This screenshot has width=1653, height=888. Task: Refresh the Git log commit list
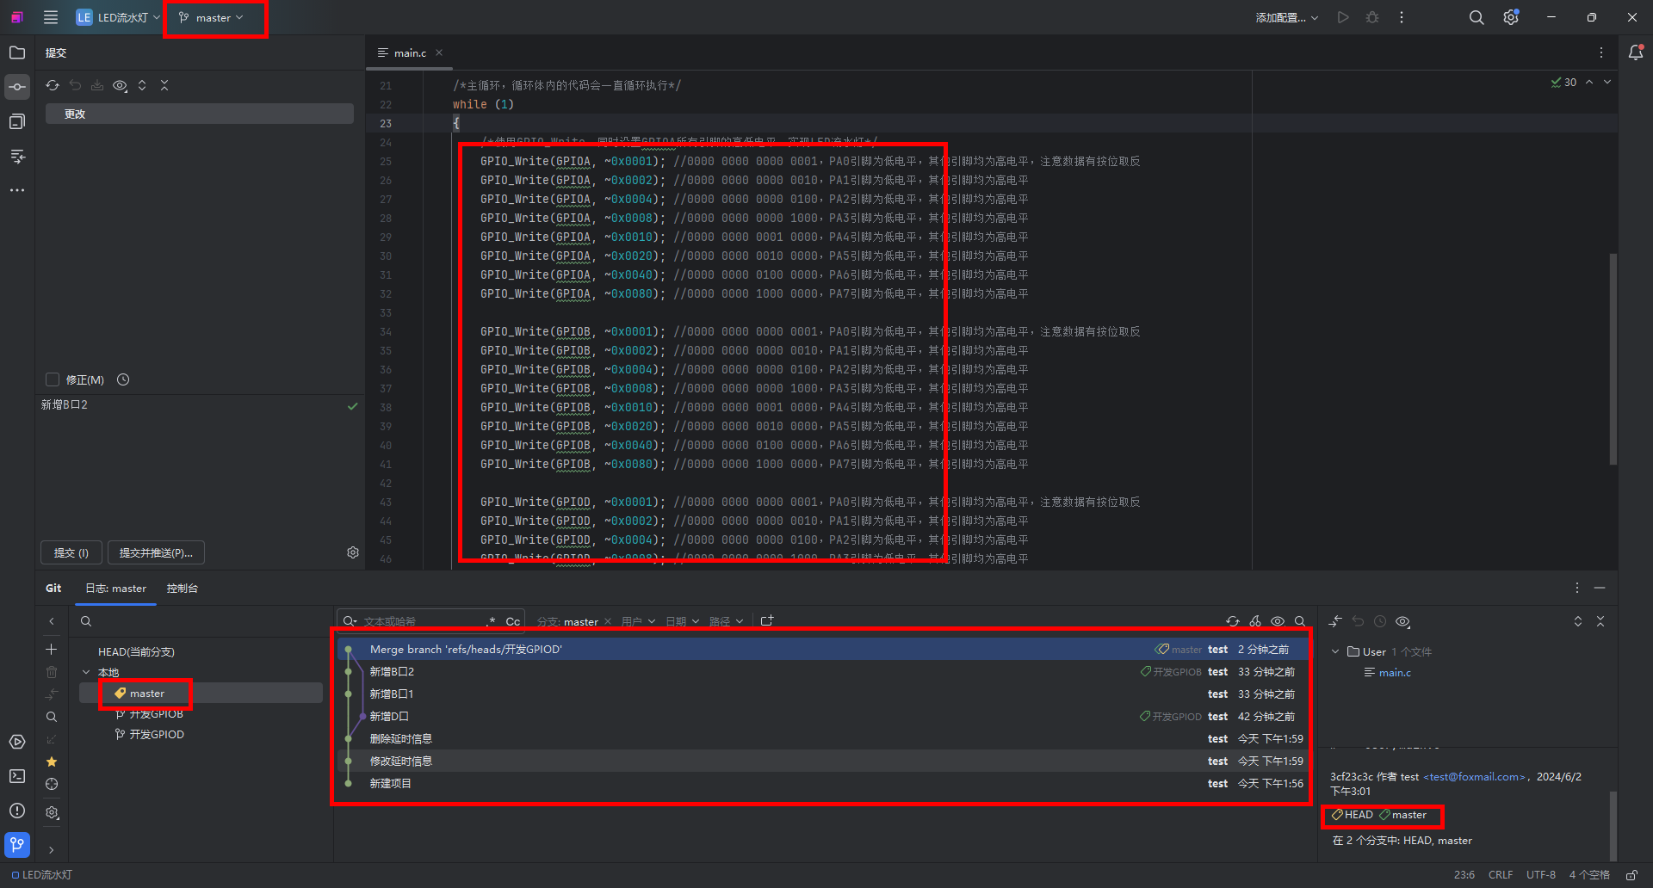pos(1233,621)
